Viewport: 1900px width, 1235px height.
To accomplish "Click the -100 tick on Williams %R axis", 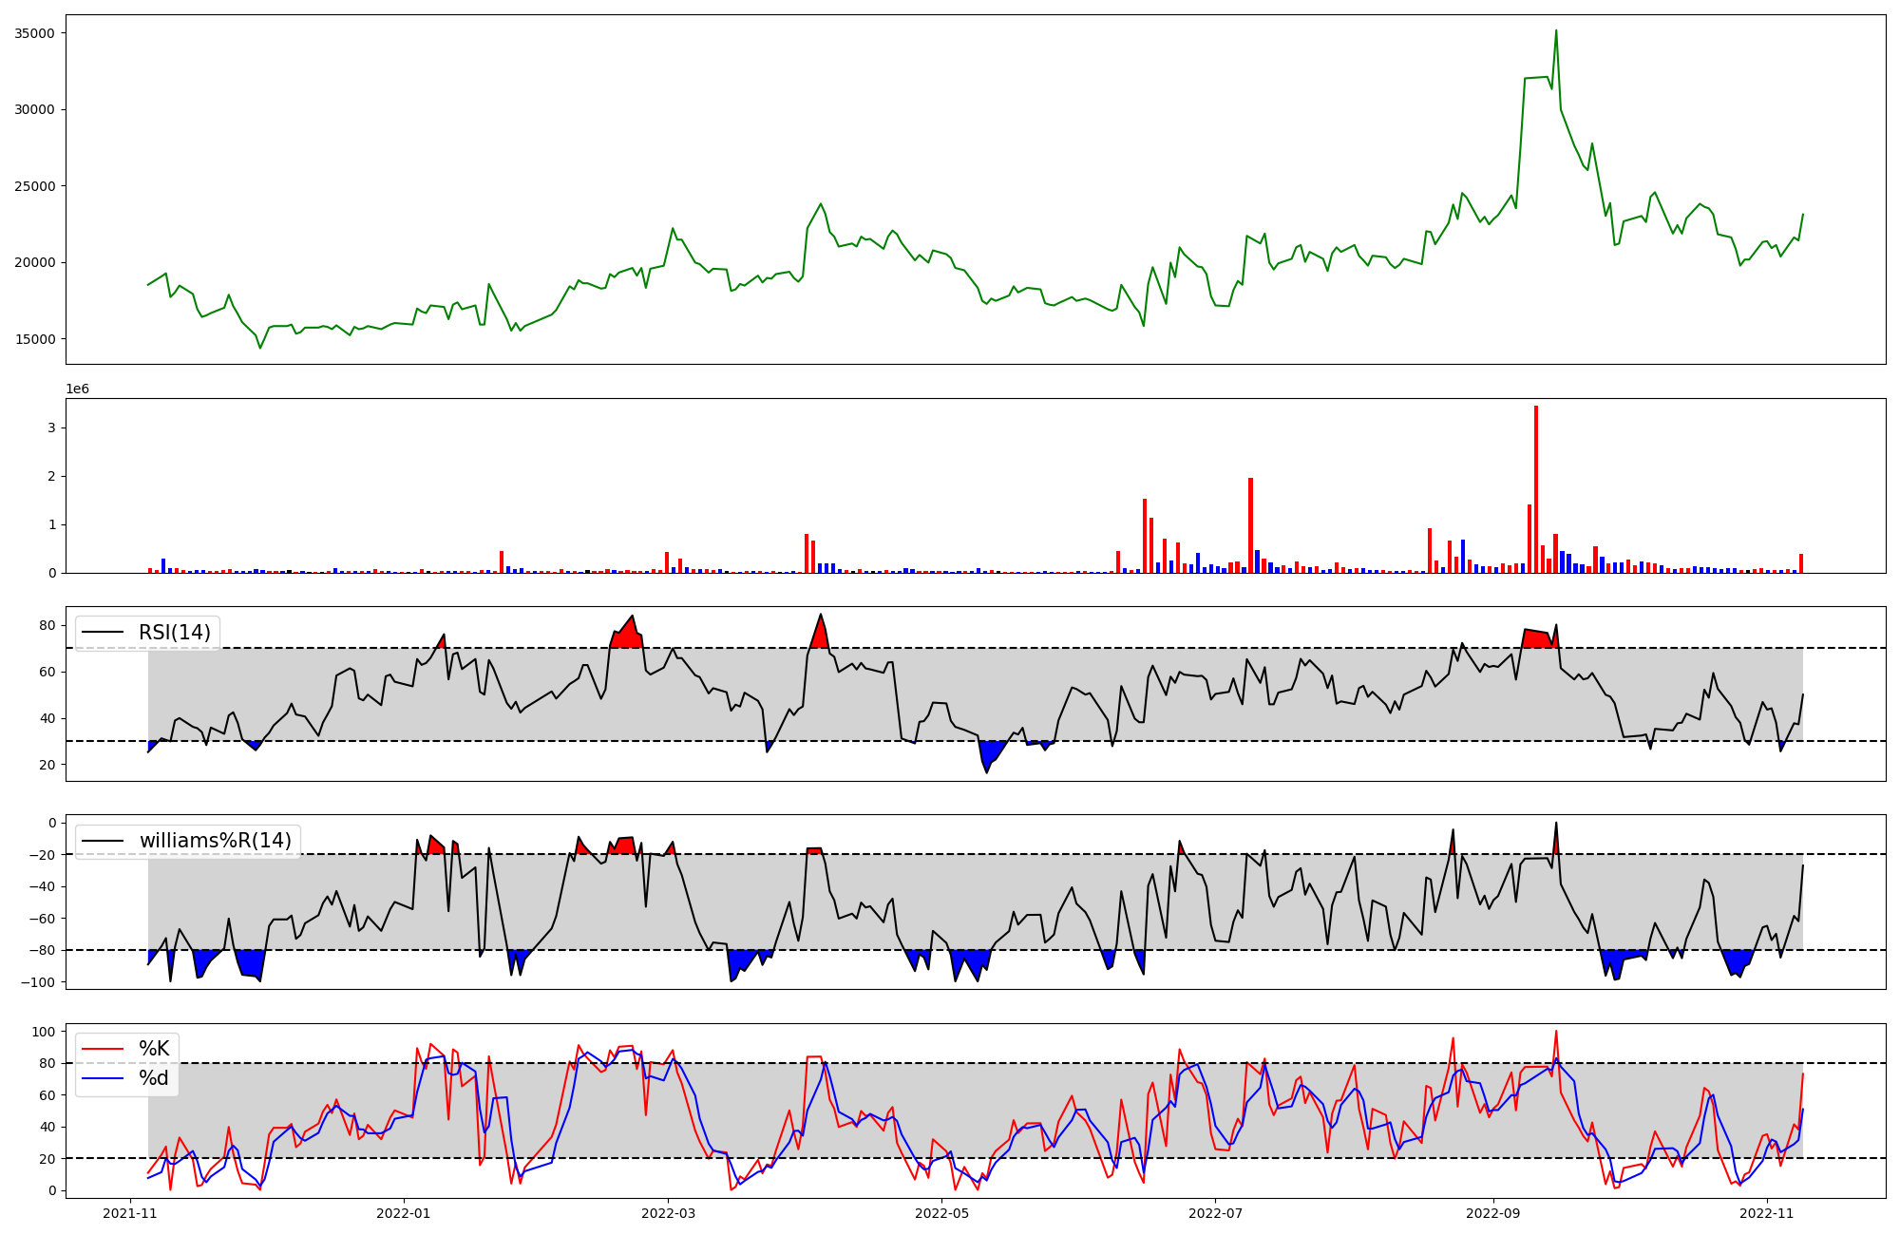I will tap(38, 982).
